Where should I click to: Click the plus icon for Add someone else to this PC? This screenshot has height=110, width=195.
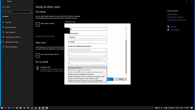[x=38, y=55]
